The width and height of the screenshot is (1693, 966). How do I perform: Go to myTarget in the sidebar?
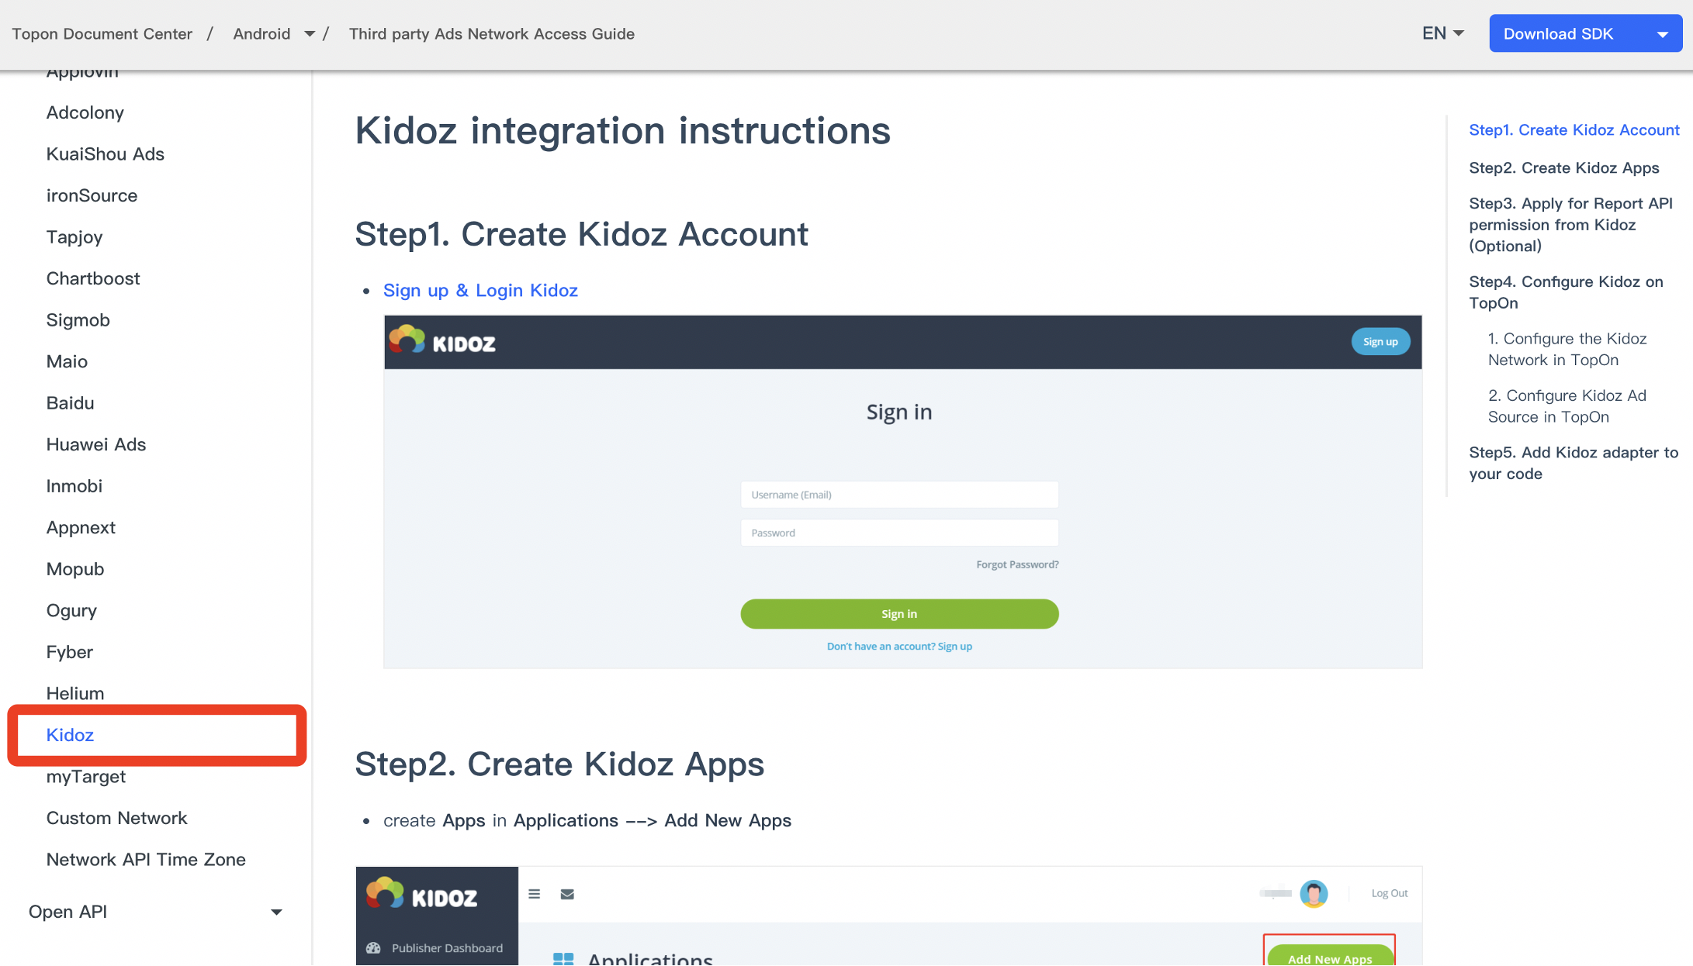(85, 777)
